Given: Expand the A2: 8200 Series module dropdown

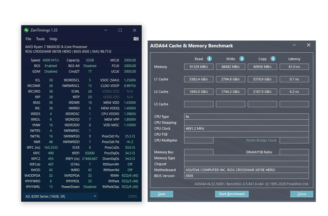Looking at the screenshot, I should pyautogui.click(x=61, y=196).
